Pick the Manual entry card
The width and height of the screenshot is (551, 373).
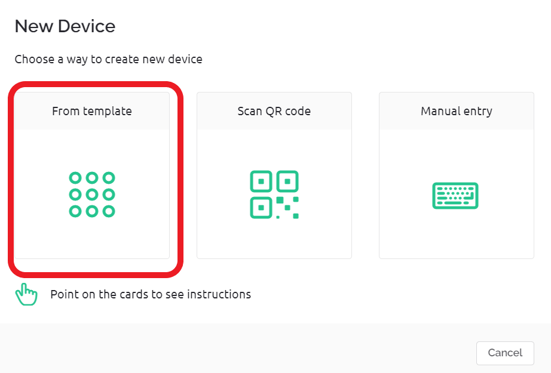click(455, 175)
